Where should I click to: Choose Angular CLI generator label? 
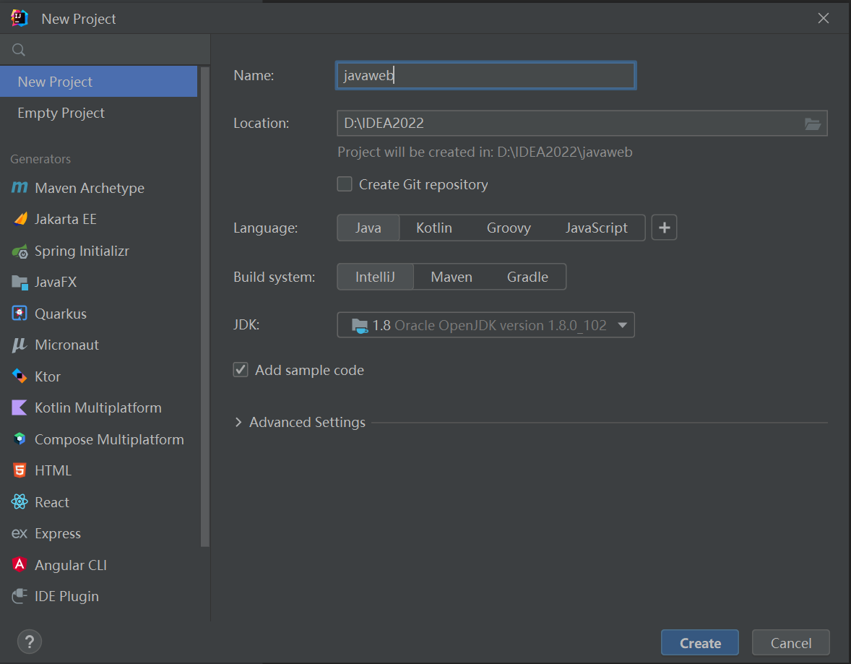pos(71,565)
